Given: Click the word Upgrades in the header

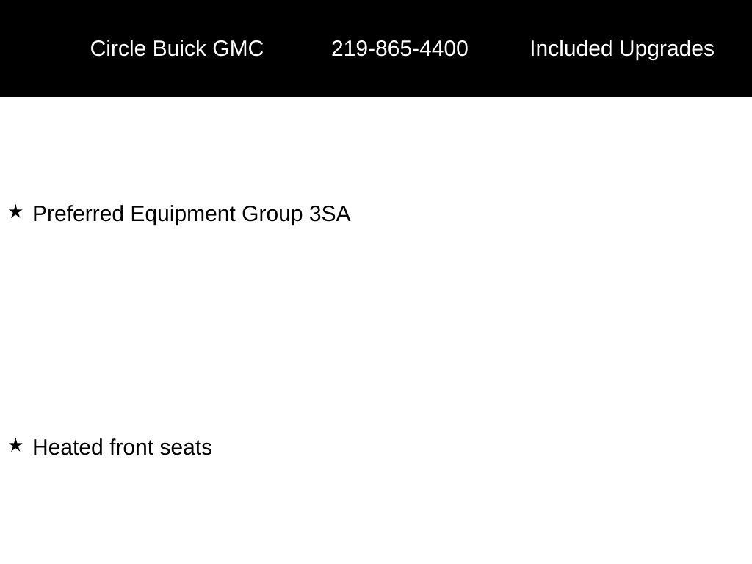Looking at the screenshot, I should pyautogui.click(x=667, y=49).
